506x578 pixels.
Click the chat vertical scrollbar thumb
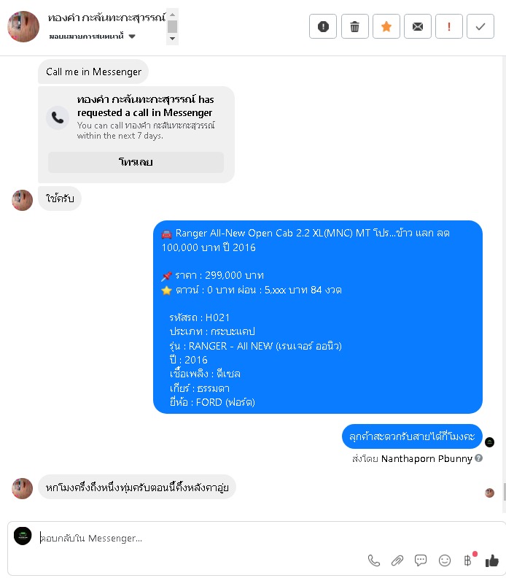[x=504, y=492]
